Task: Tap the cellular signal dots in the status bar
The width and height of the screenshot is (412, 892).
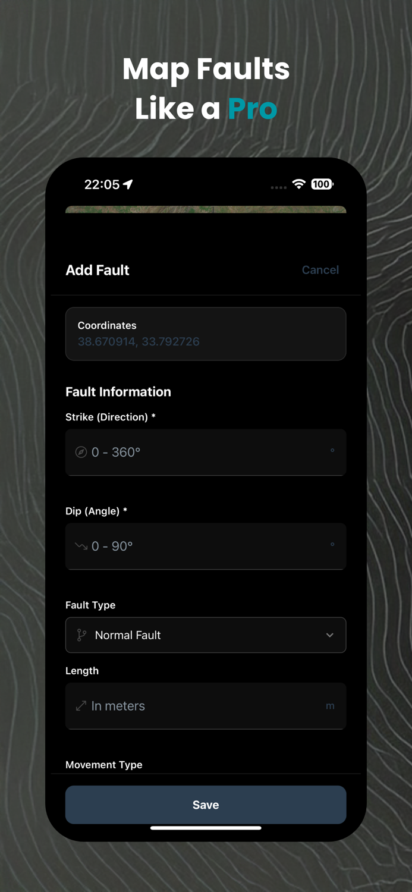Action: (278, 186)
